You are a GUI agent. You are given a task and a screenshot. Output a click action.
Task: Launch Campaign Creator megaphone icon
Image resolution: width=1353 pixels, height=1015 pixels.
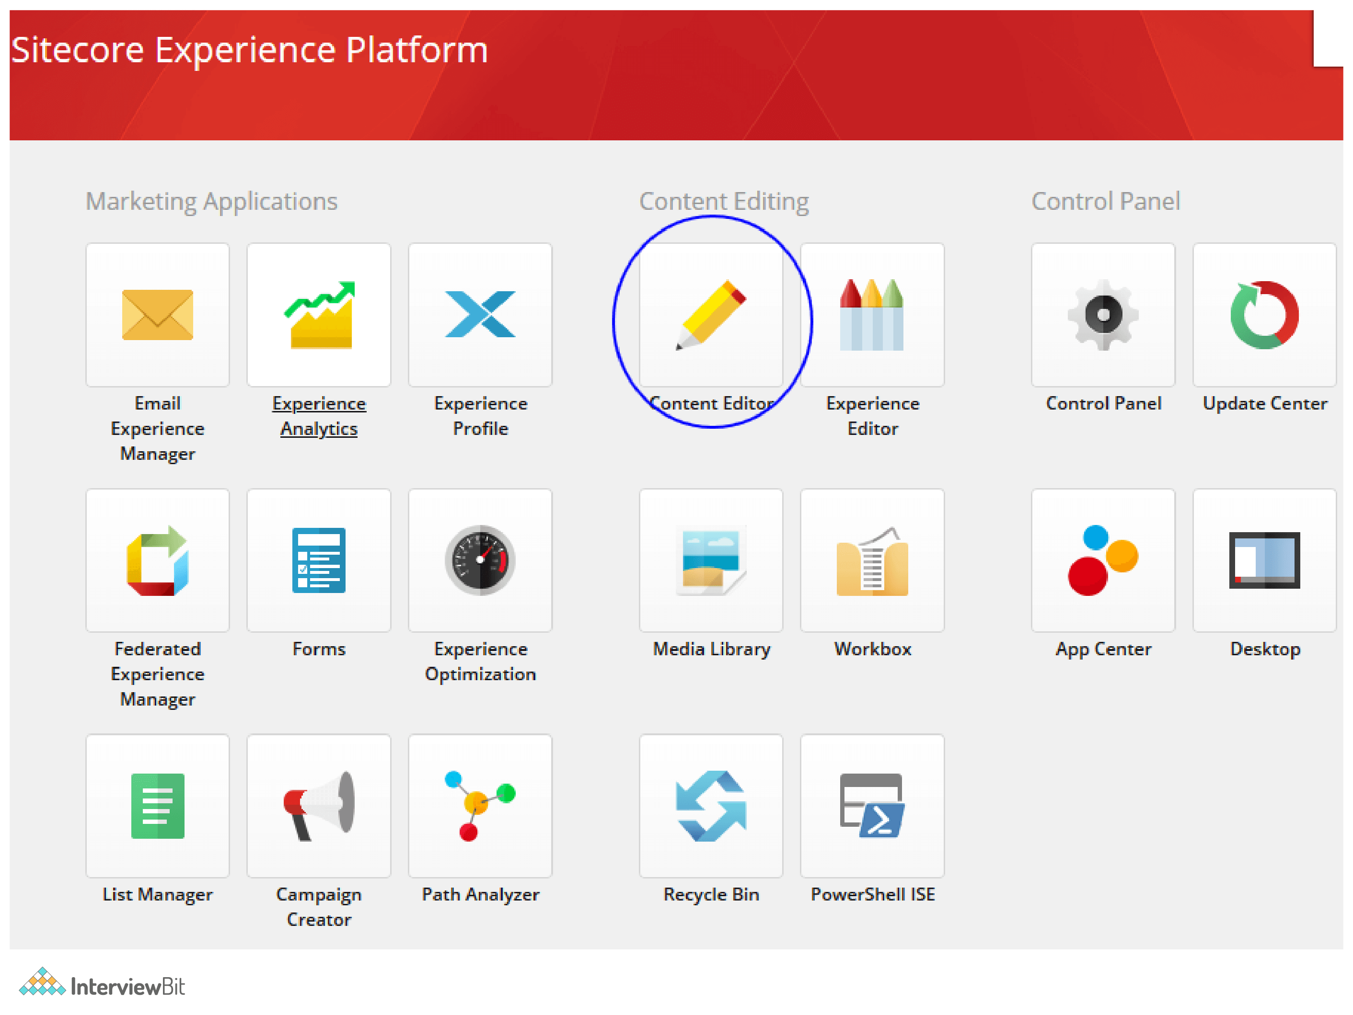(319, 806)
